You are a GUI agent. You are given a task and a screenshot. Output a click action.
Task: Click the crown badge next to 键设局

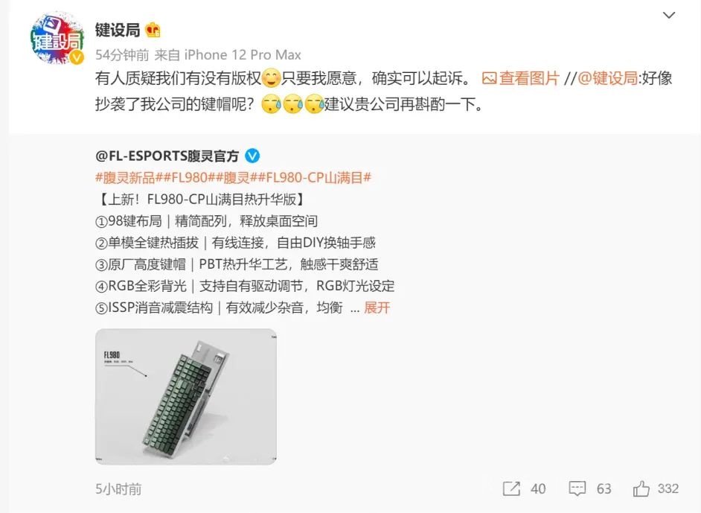pos(153,30)
